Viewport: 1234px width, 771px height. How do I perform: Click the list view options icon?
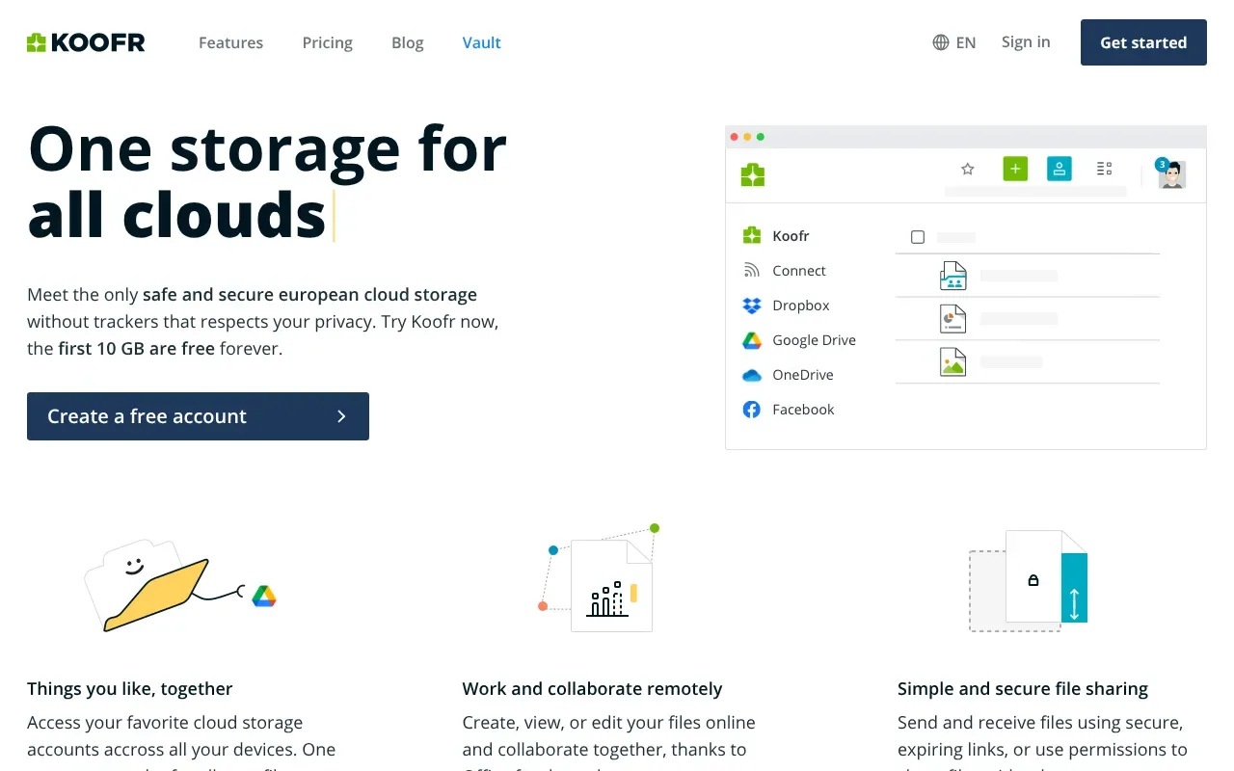click(x=1105, y=169)
